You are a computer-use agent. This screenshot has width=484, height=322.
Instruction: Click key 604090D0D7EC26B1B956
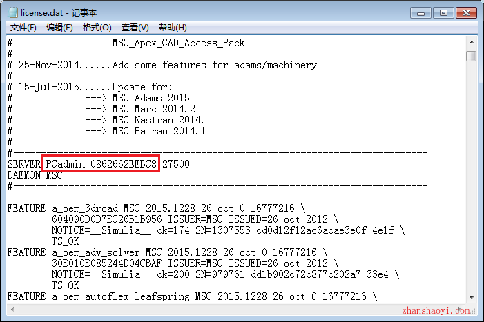point(107,219)
